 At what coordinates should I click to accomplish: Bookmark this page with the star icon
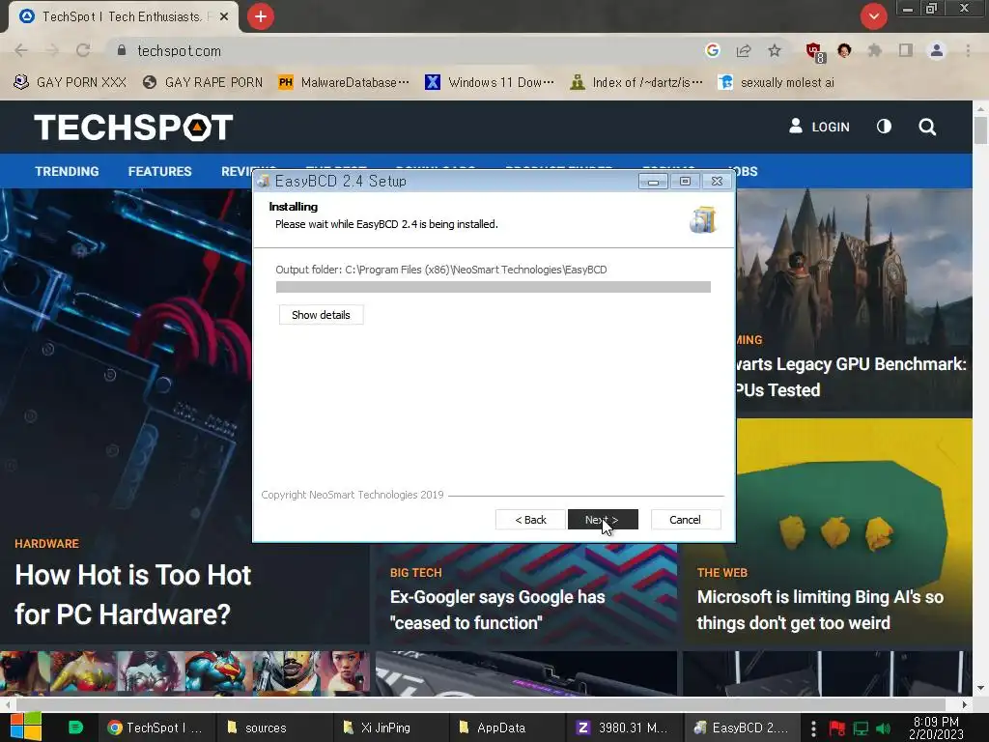coord(775,50)
